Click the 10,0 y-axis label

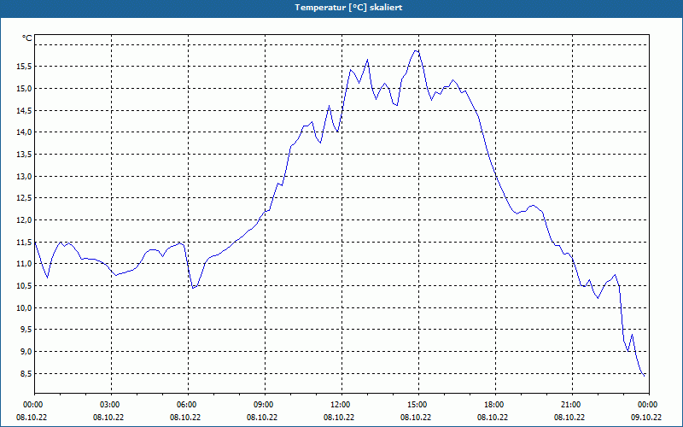point(24,307)
